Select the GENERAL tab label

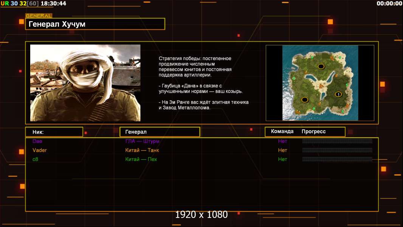(x=39, y=16)
